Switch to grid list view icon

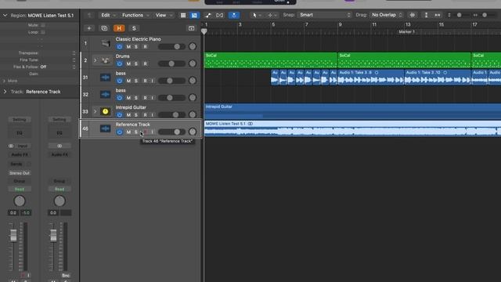183,16
